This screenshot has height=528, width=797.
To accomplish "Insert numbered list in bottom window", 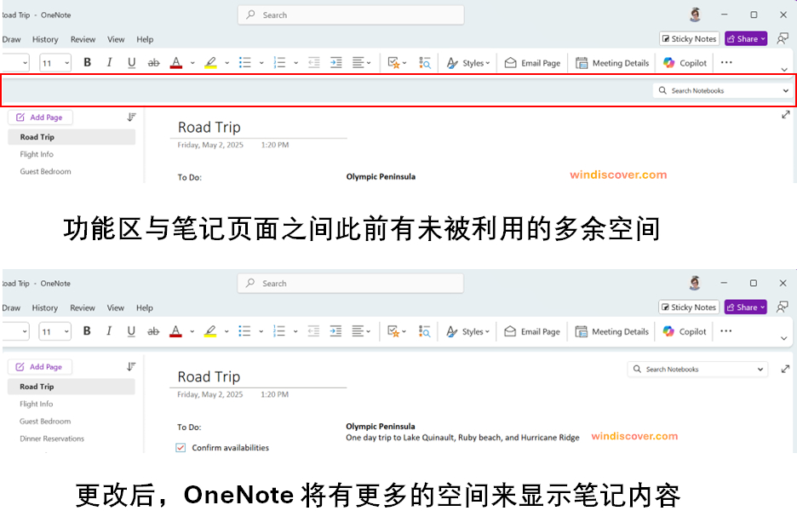I will 279,330.
